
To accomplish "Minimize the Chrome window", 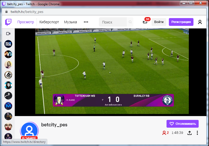I will point(184,3).
